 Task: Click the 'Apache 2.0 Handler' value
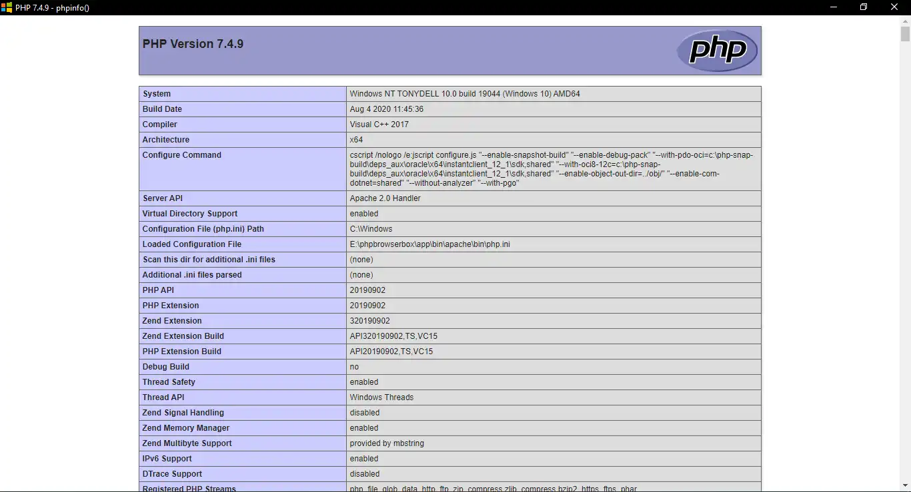pos(385,198)
